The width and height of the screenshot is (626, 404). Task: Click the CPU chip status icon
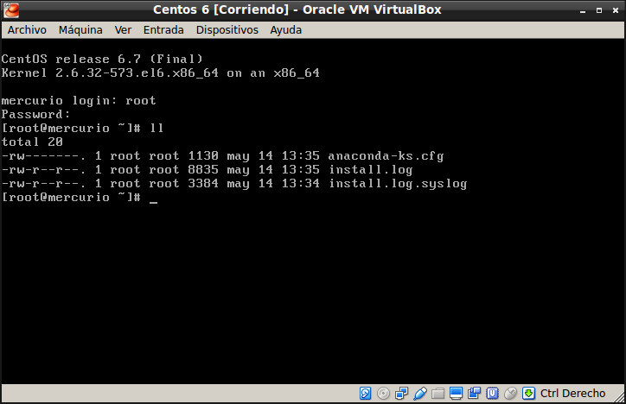tap(493, 394)
